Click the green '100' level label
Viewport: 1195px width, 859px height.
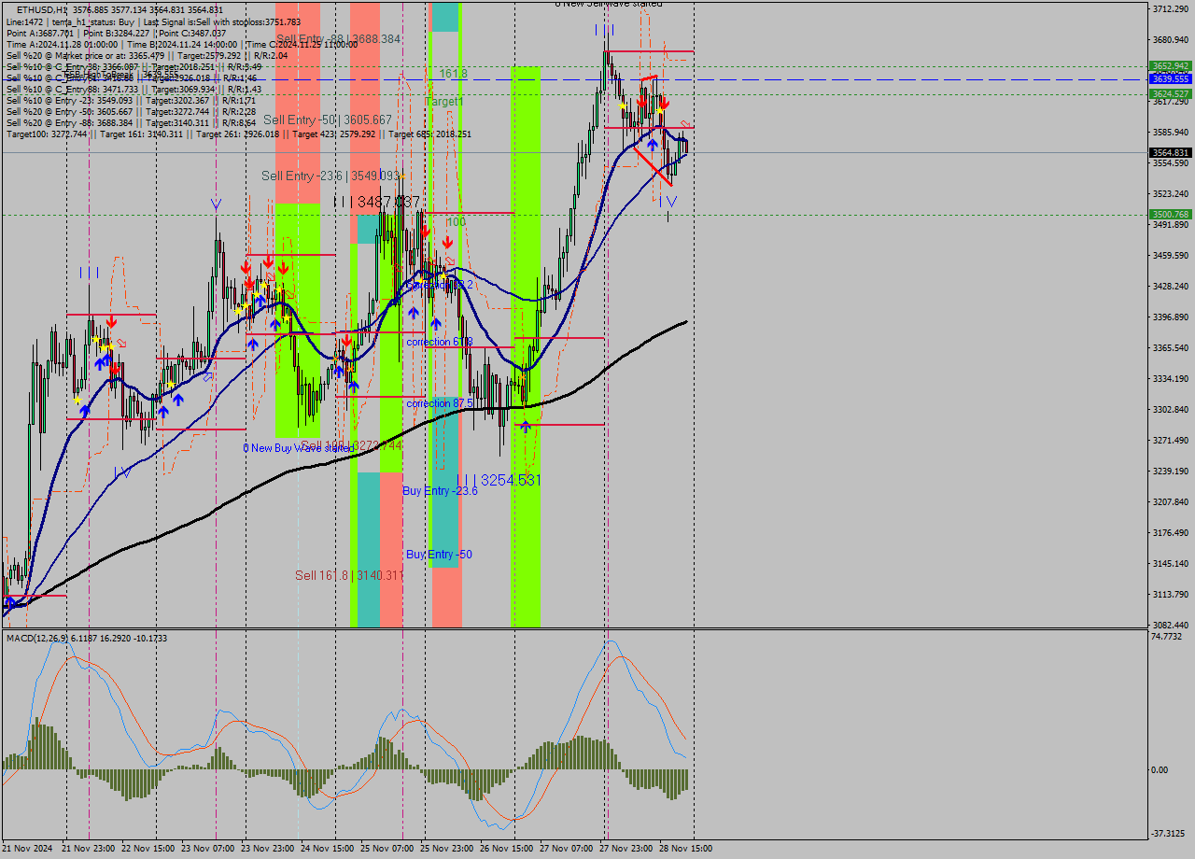(x=456, y=222)
